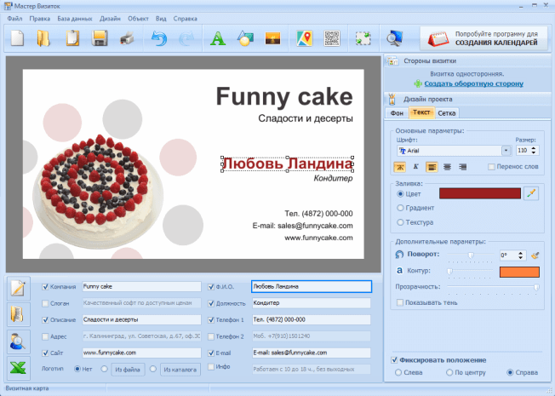Click the Должность input field
555x396 pixels.
[x=312, y=303]
